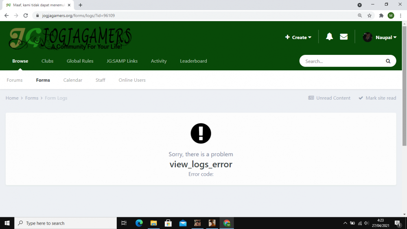Click the view_logs_error heading text
Screen dimensions: 407x229
201,164
